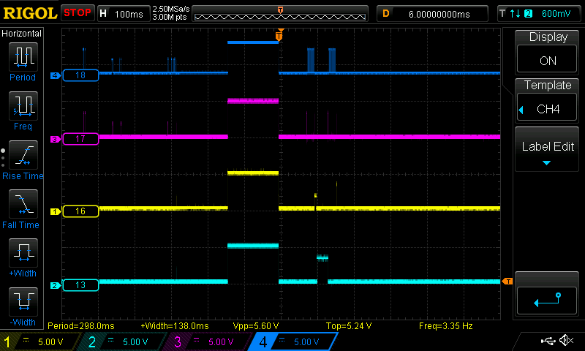Toggle the speaker mute icon
The height and width of the screenshot is (351, 585).
pos(565,341)
